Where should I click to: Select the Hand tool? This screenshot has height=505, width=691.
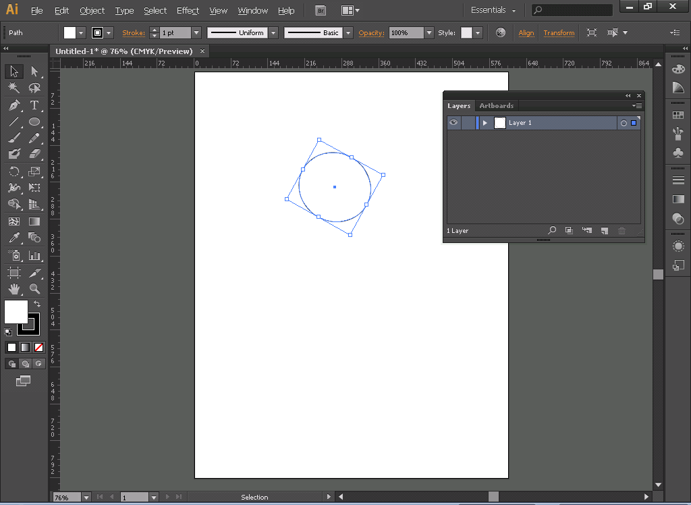click(x=14, y=290)
